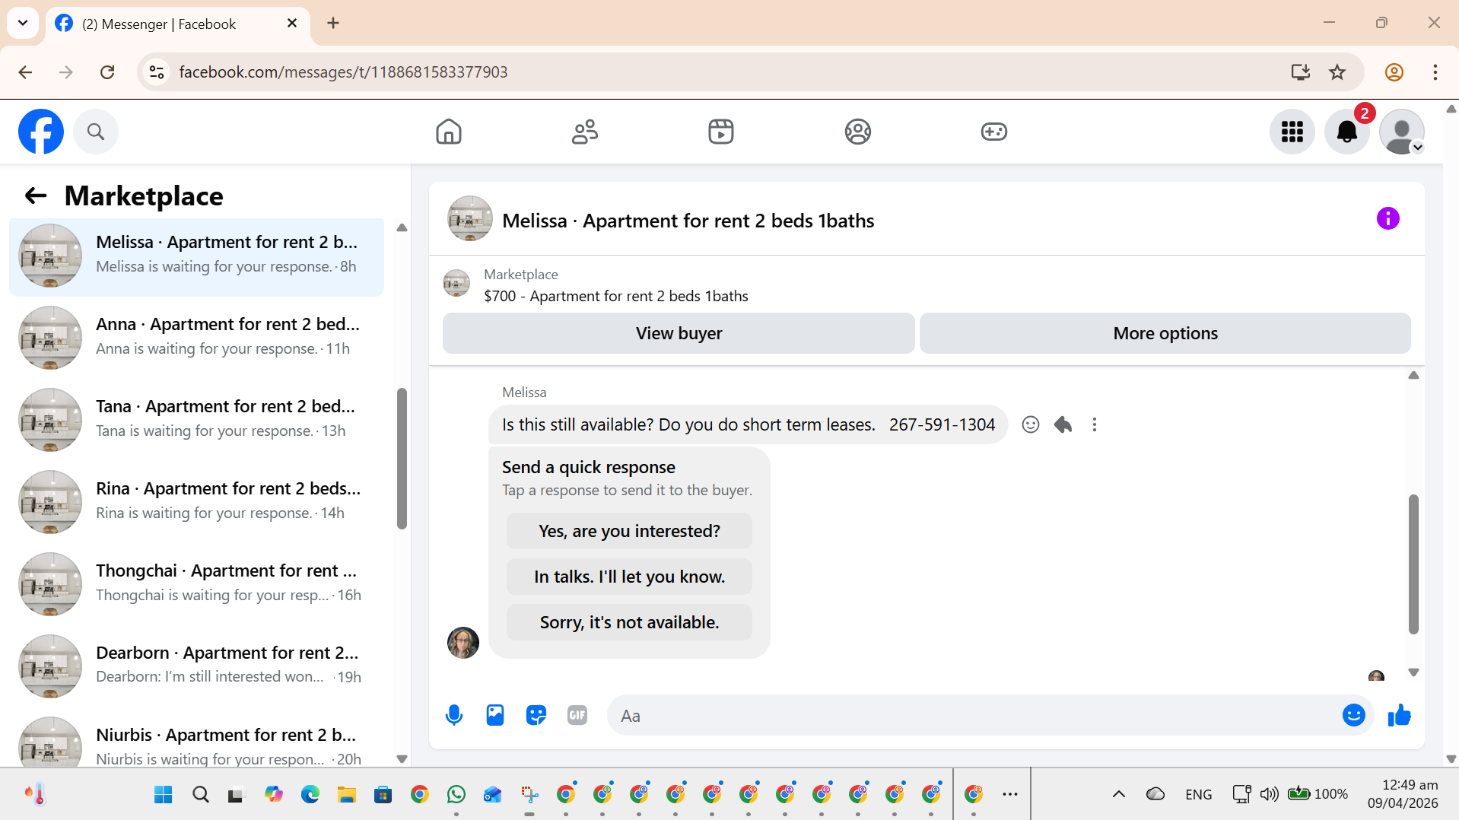Screen dimensions: 1459x820
Task: Open the browser tab search dropdown
Action: [23, 23]
